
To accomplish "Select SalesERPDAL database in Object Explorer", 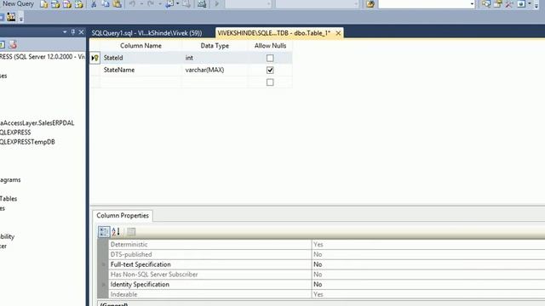I will tap(37, 122).
